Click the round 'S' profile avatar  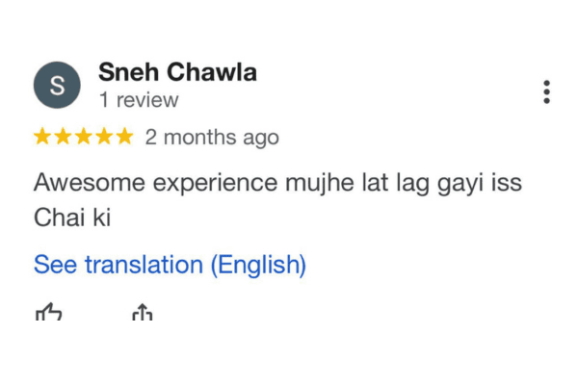click(x=57, y=86)
